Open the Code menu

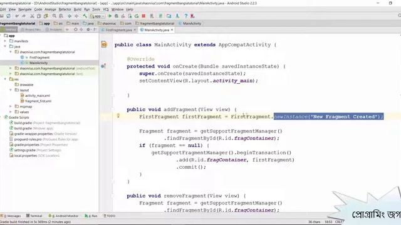(38, 9)
